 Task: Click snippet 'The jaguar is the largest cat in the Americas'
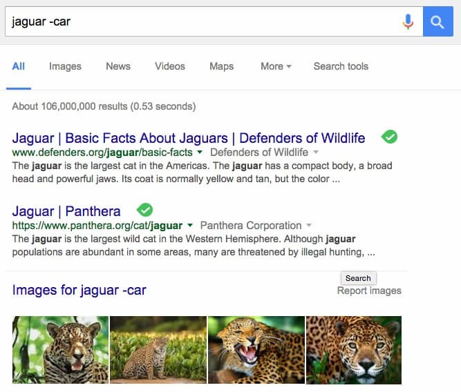[x=111, y=166]
